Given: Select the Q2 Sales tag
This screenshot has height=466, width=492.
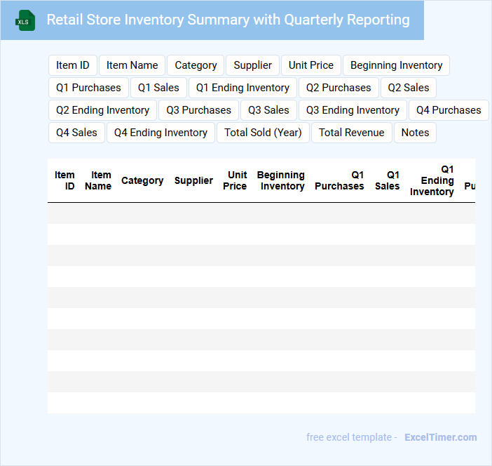Looking at the screenshot, I should click(409, 88).
